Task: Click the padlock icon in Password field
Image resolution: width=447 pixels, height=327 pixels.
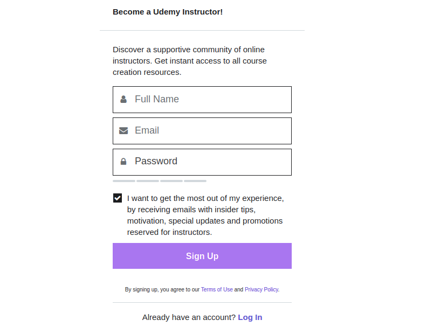Action: [123, 162]
